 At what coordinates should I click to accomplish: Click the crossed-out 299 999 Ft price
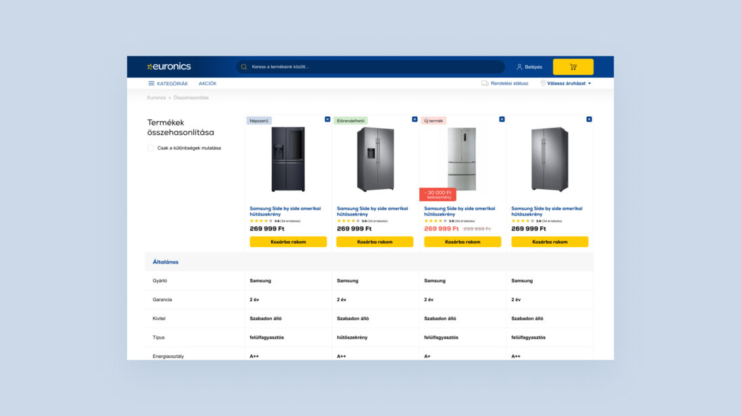477,229
